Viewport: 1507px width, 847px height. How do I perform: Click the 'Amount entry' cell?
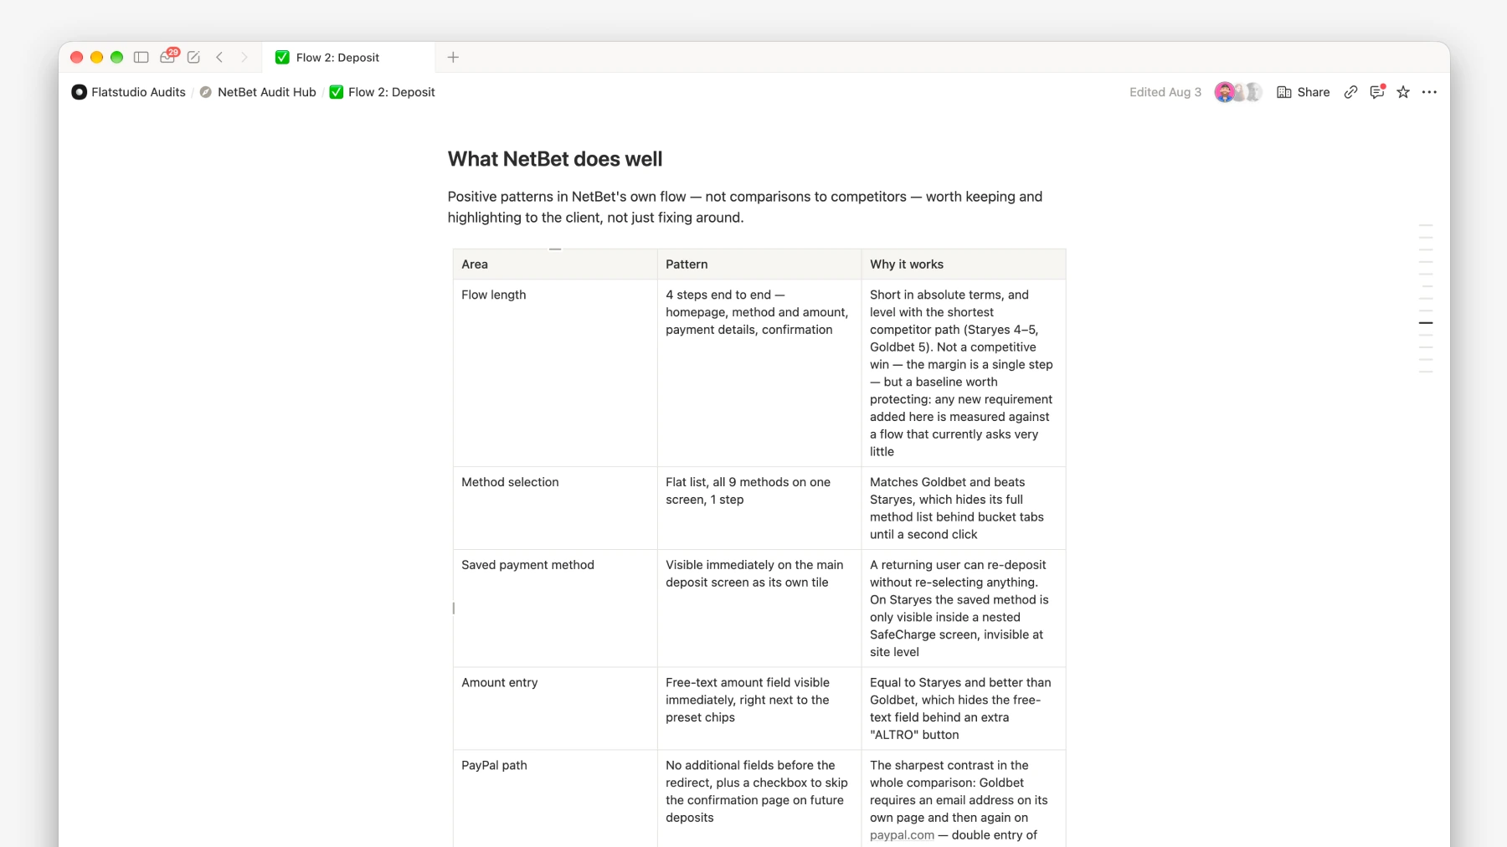(x=555, y=708)
